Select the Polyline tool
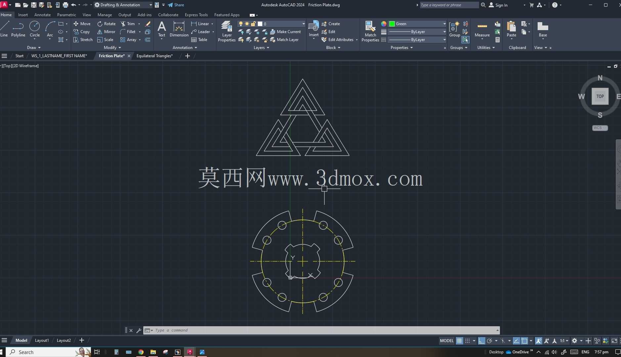621x357 pixels. [18, 29]
